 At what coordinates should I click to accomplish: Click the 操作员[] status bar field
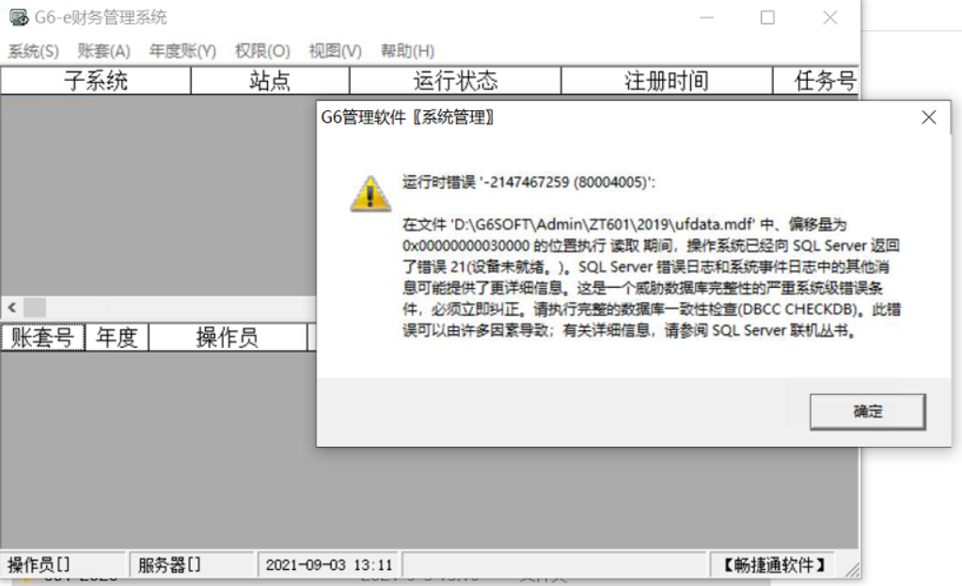(63, 564)
